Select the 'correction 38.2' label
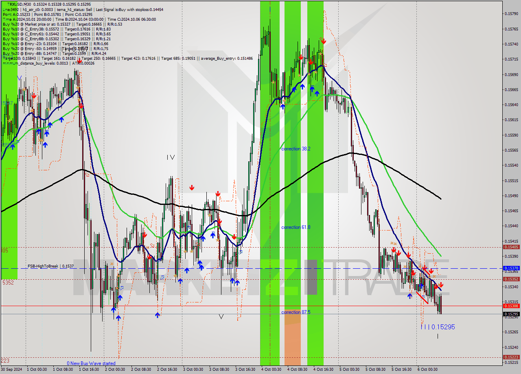521x374 pixels. point(296,149)
